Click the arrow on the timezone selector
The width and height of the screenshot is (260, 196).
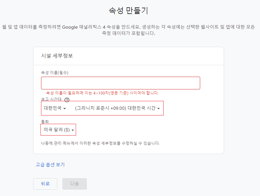159,108
